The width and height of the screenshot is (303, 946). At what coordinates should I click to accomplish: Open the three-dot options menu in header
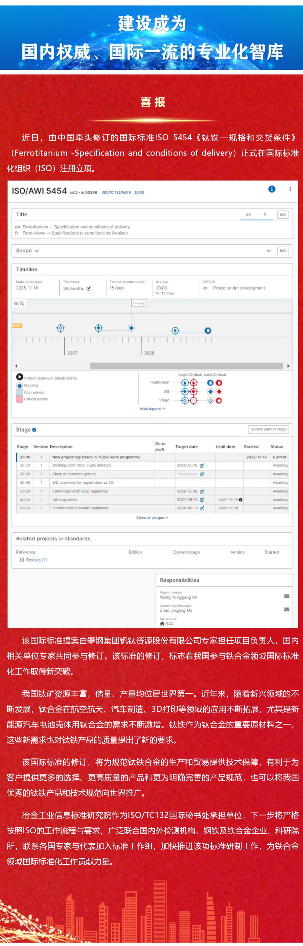click(290, 189)
